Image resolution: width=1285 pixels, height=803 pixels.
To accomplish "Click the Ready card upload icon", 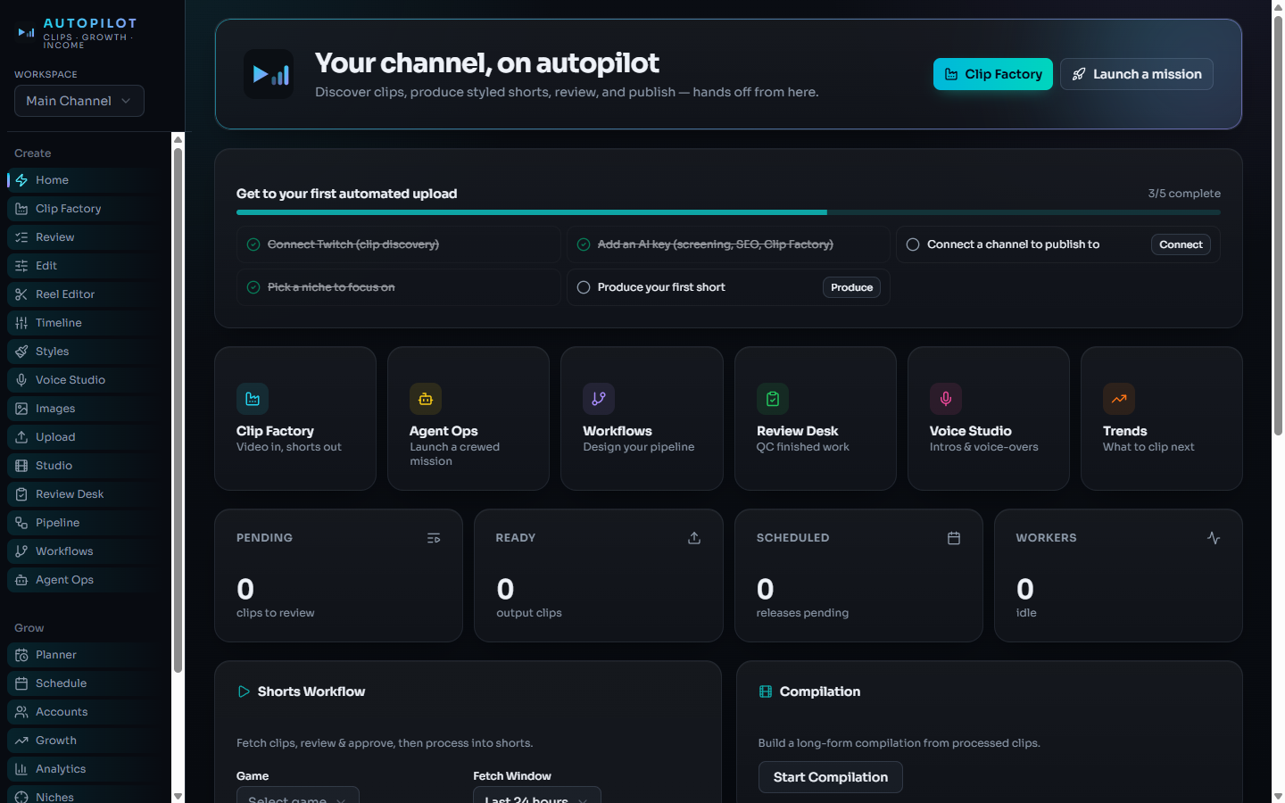I will [x=694, y=538].
